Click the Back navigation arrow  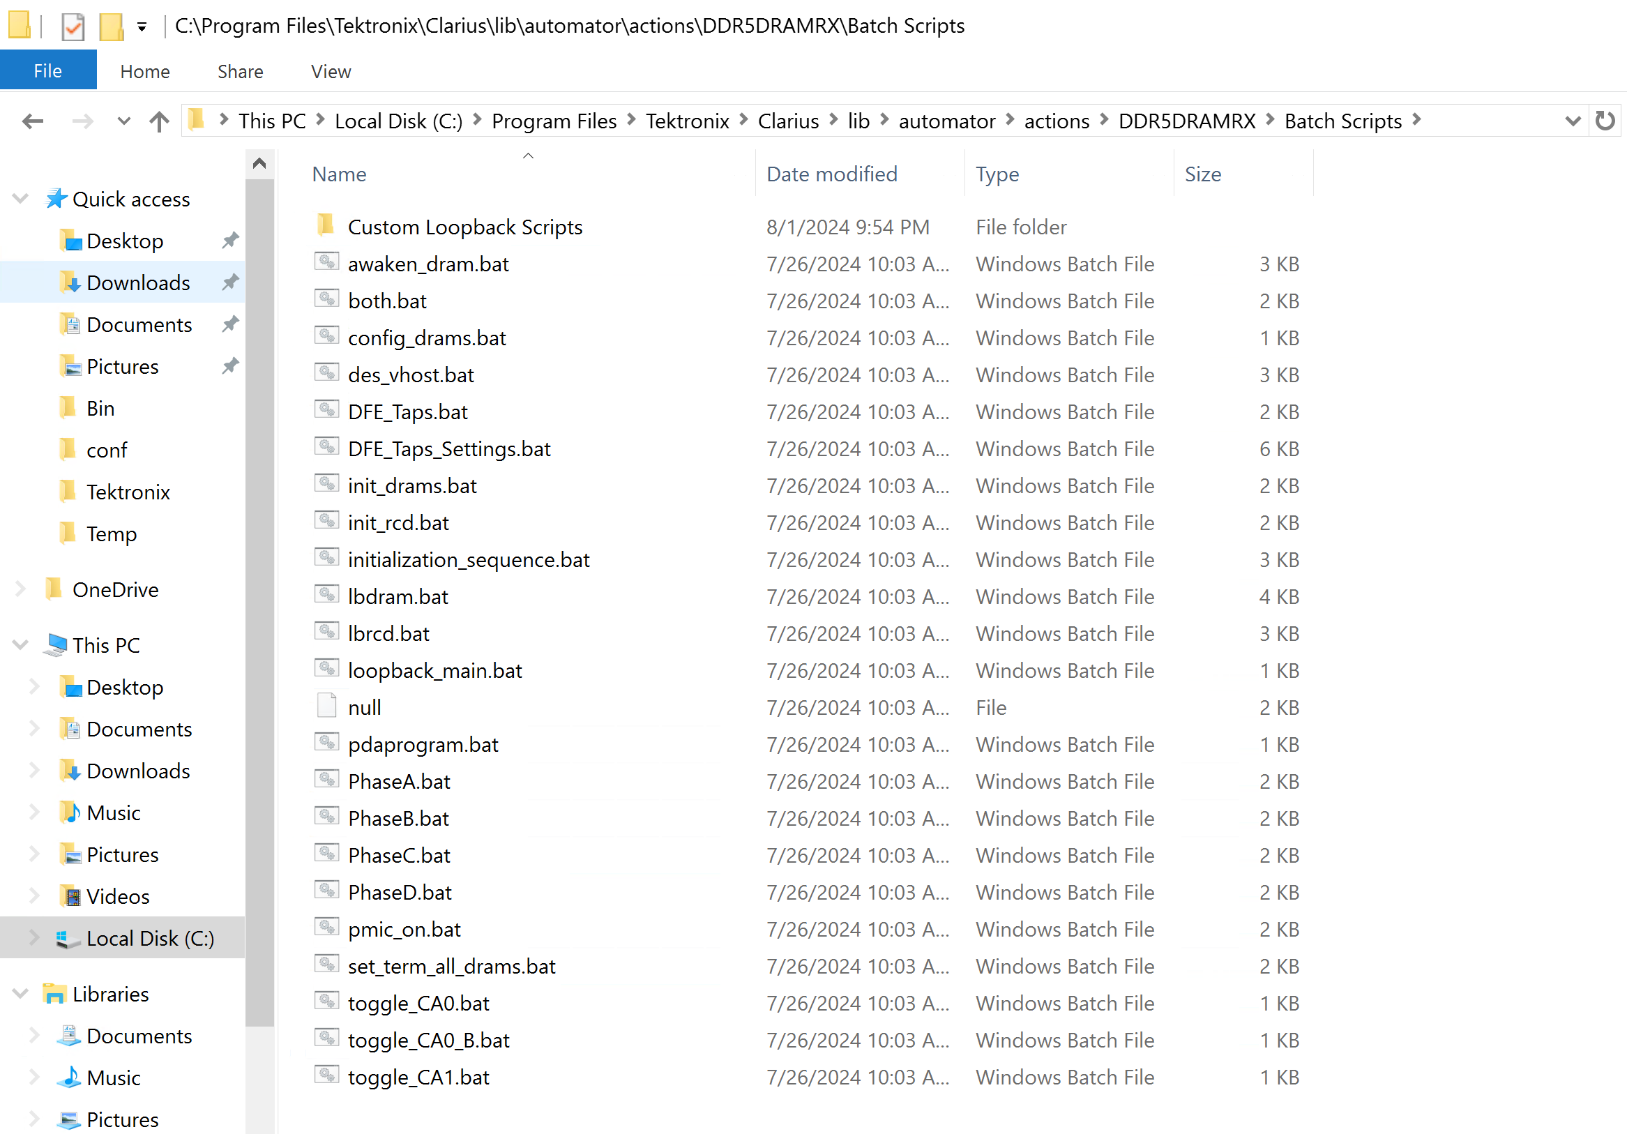33,121
